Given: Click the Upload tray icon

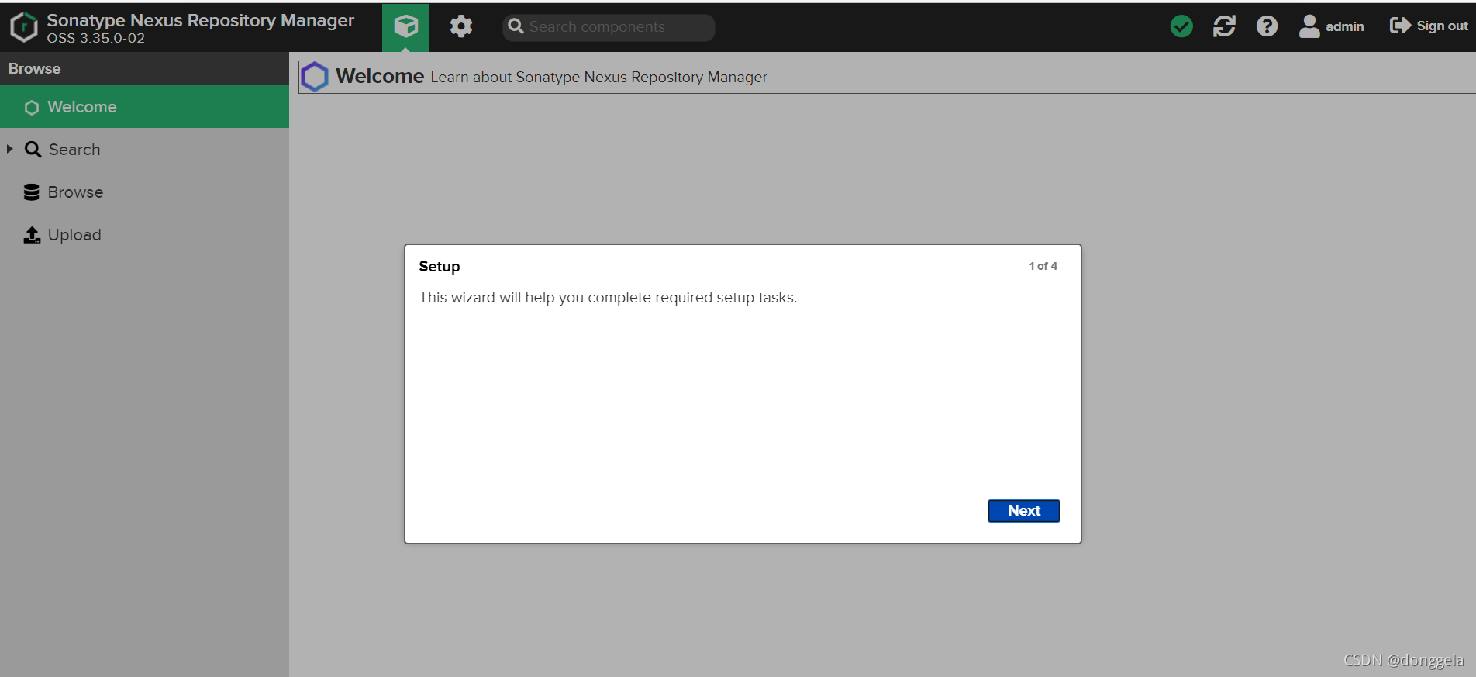Looking at the screenshot, I should click(x=32, y=235).
